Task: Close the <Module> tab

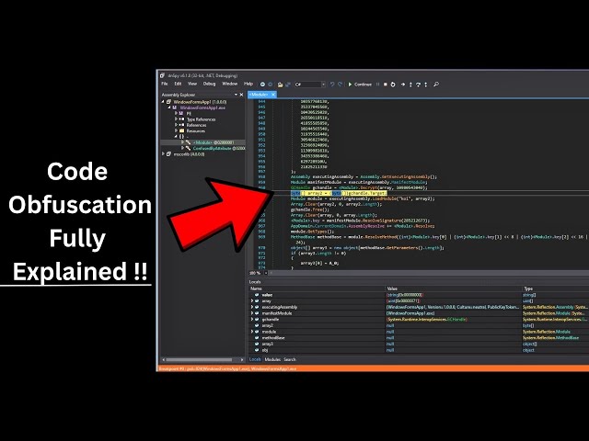Action: 273,95
